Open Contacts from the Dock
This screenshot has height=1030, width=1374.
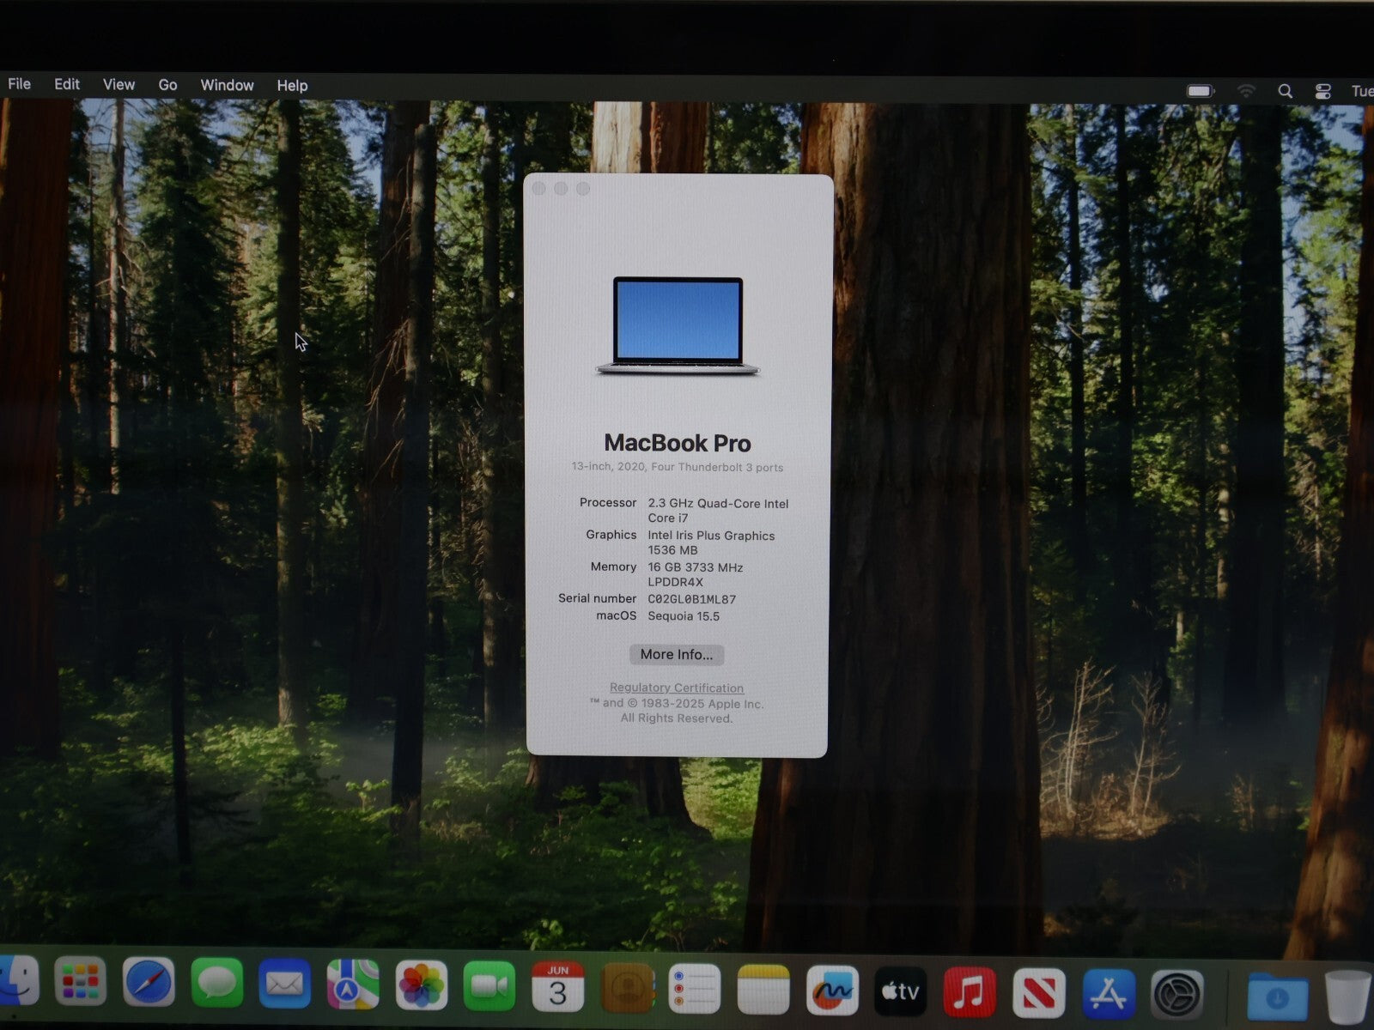[628, 987]
